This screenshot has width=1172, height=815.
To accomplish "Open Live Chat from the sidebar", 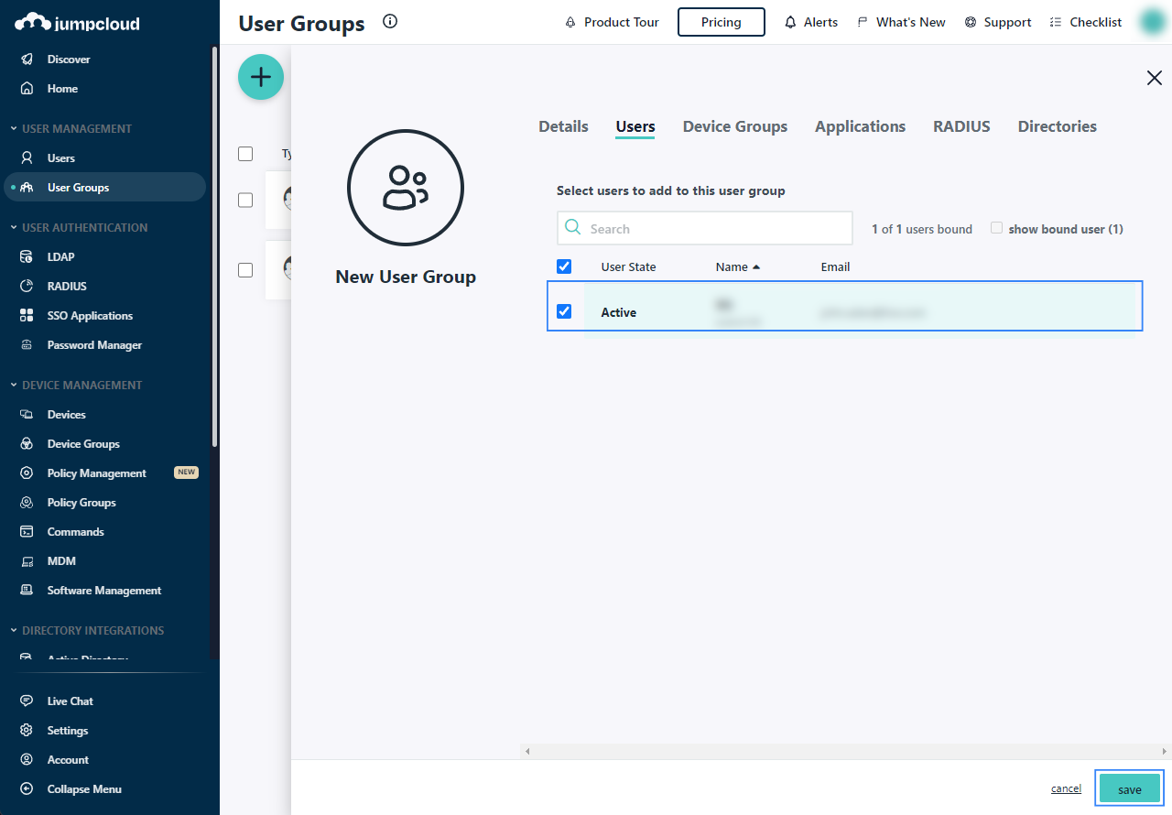I will coord(70,701).
